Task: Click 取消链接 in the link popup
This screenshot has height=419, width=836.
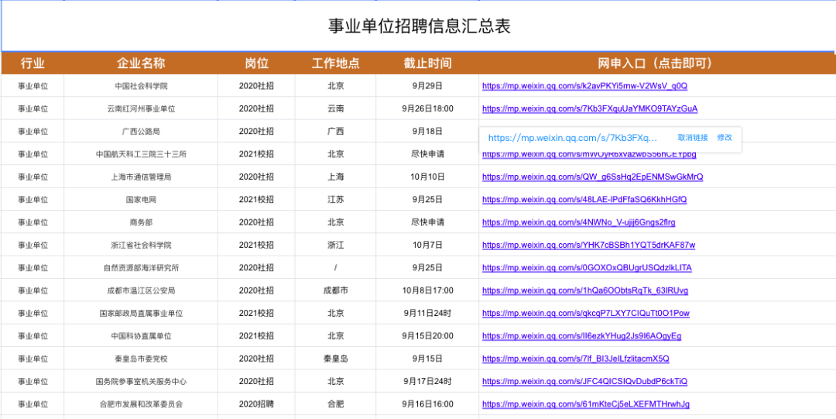Action: click(693, 138)
